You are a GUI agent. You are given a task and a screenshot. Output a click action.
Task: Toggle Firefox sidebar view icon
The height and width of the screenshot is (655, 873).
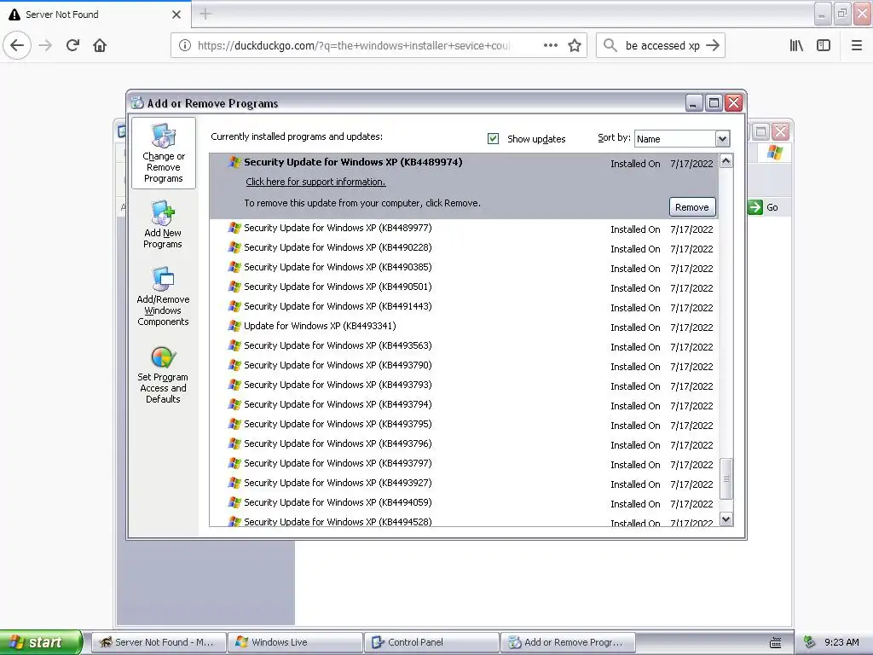pos(824,46)
